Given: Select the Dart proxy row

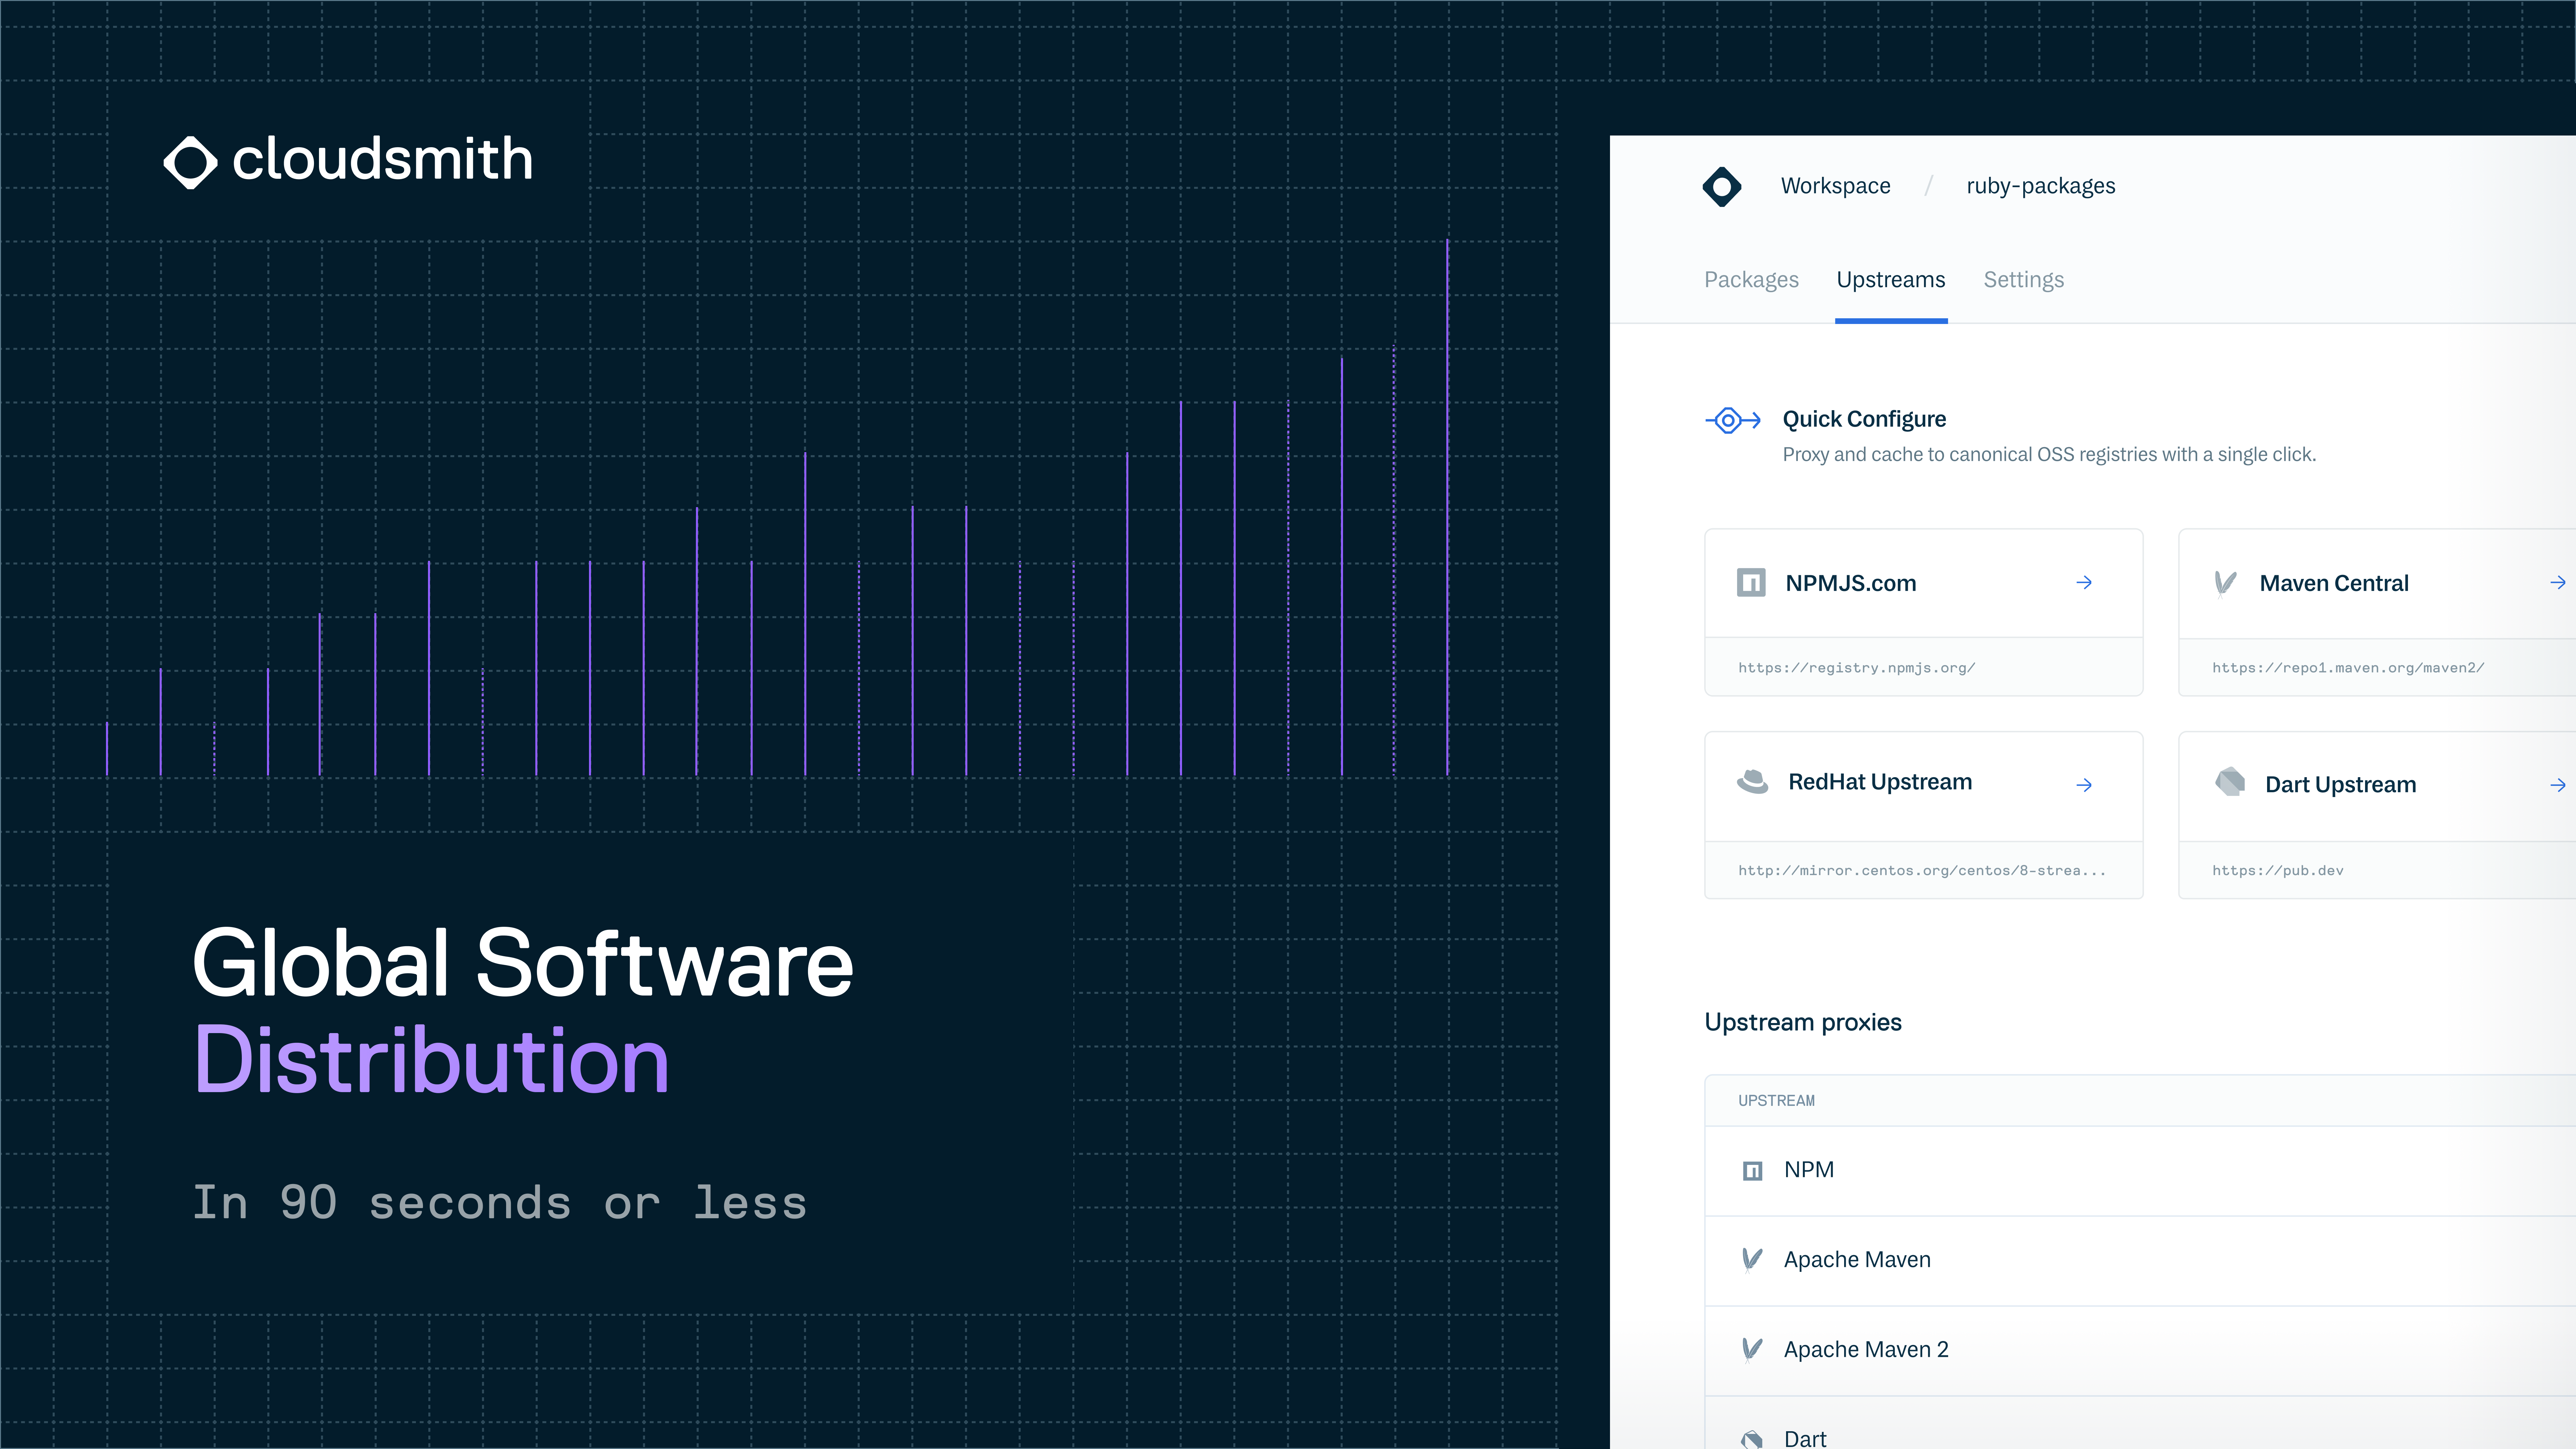Looking at the screenshot, I should pyautogui.click(x=2140, y=1423).
